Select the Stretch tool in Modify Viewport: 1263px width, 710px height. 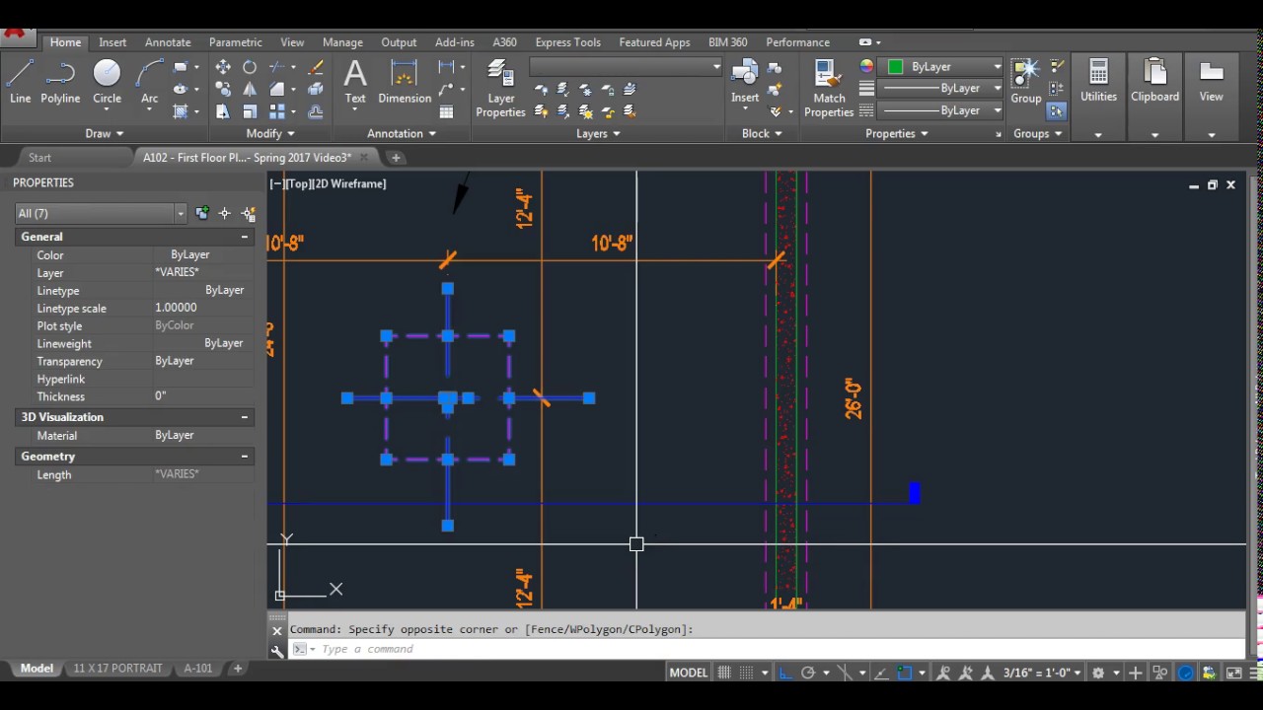click(223, 111)
